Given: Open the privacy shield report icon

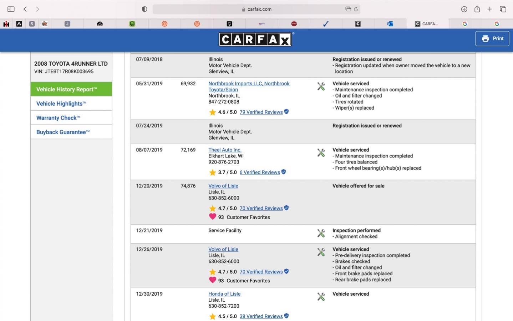Looking at the screenshot, I should 144,9.
